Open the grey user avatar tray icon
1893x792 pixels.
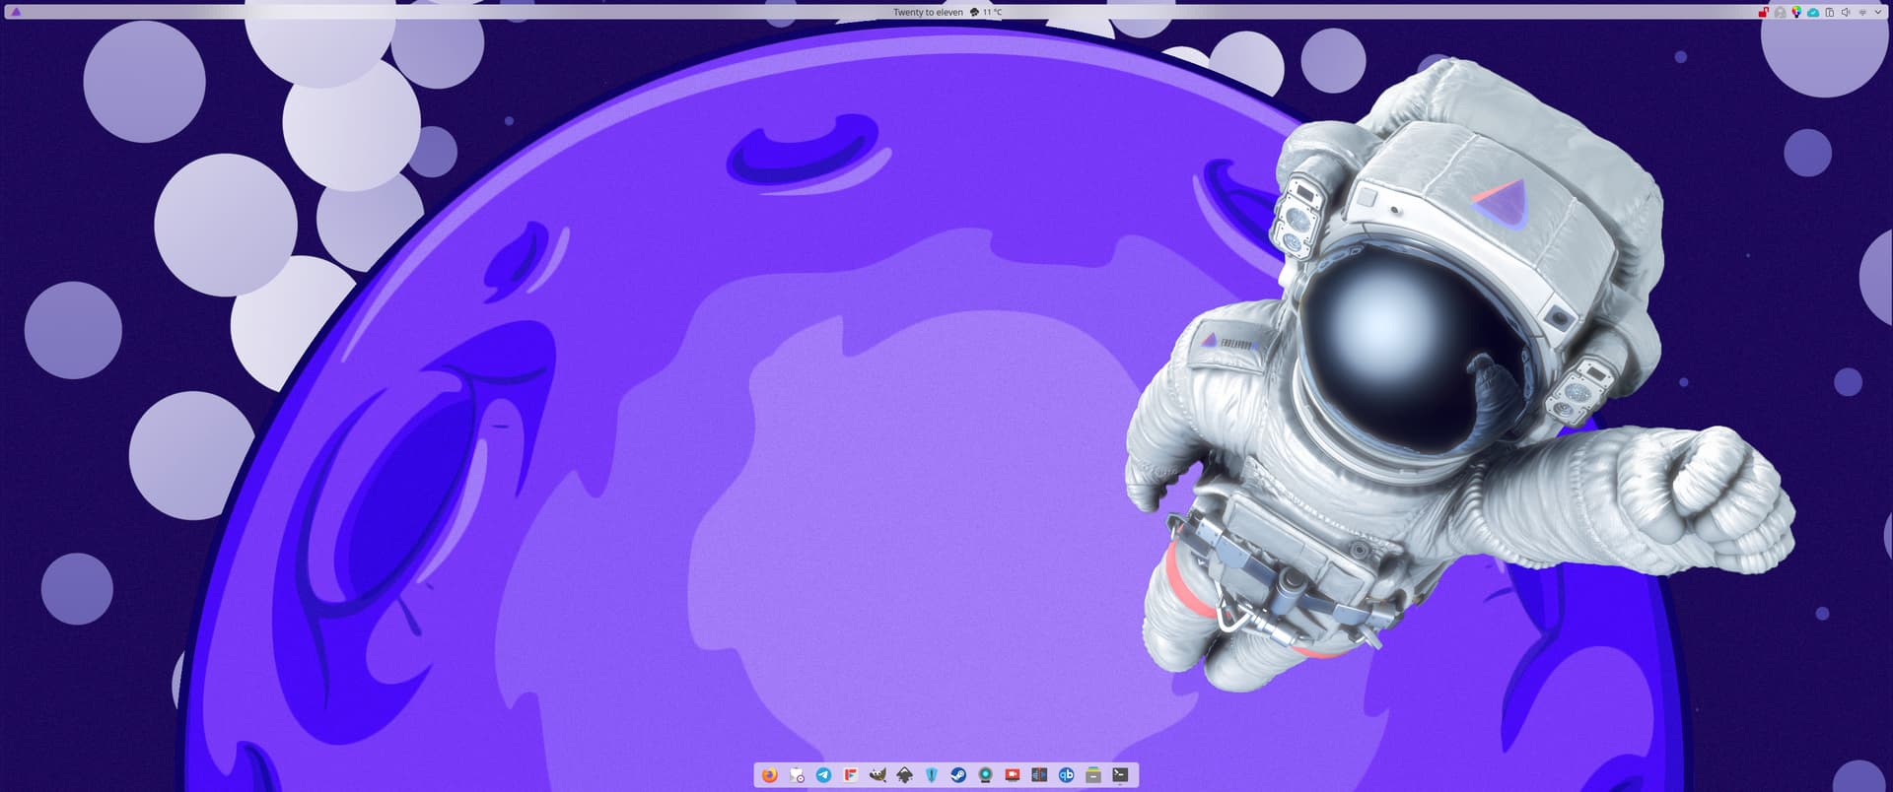pos(1780,12)
